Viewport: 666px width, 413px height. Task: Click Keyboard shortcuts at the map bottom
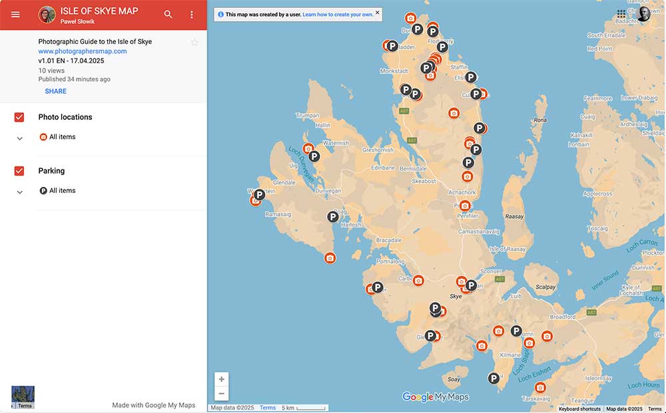[x=579, y=409]
